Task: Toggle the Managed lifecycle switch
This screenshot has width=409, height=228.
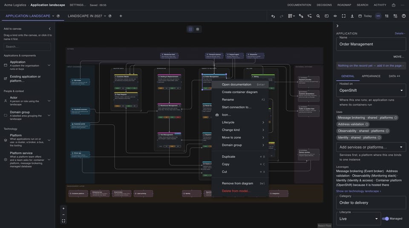Action: pyautogui.click(x=385, y=219)
